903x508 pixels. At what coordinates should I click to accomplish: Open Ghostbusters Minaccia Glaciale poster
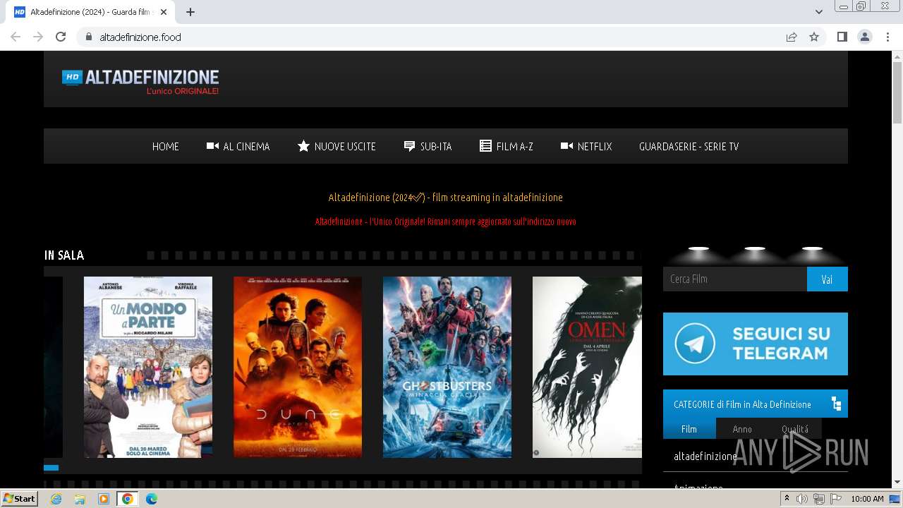coord(447,367)
